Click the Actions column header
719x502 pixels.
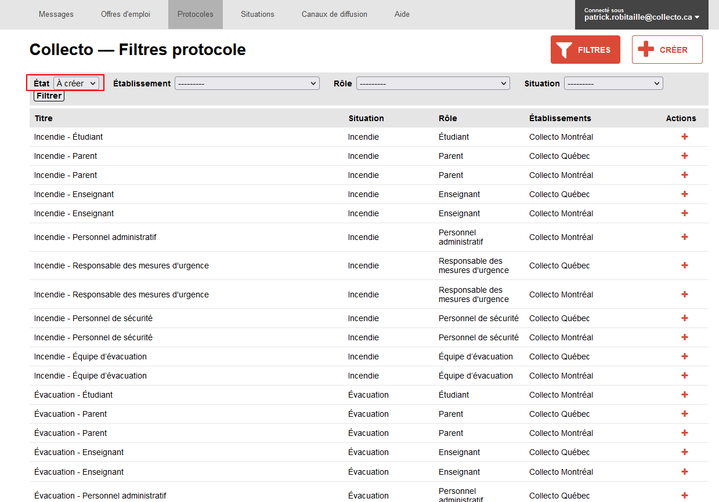tap(681, 118)
